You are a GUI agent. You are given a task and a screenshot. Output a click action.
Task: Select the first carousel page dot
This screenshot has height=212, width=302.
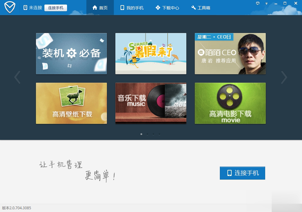point(141,134)
